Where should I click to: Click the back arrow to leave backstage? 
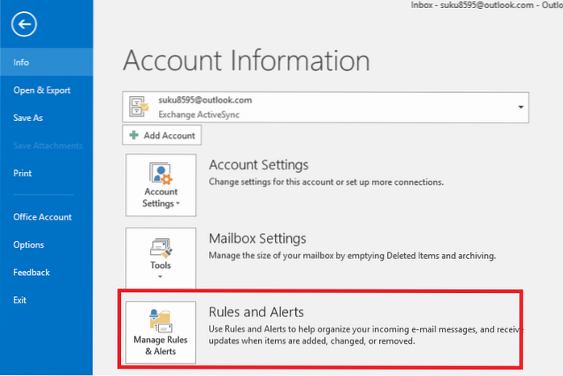coord(24,24)
